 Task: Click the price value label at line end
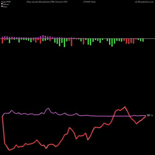[x=150, y=115]
